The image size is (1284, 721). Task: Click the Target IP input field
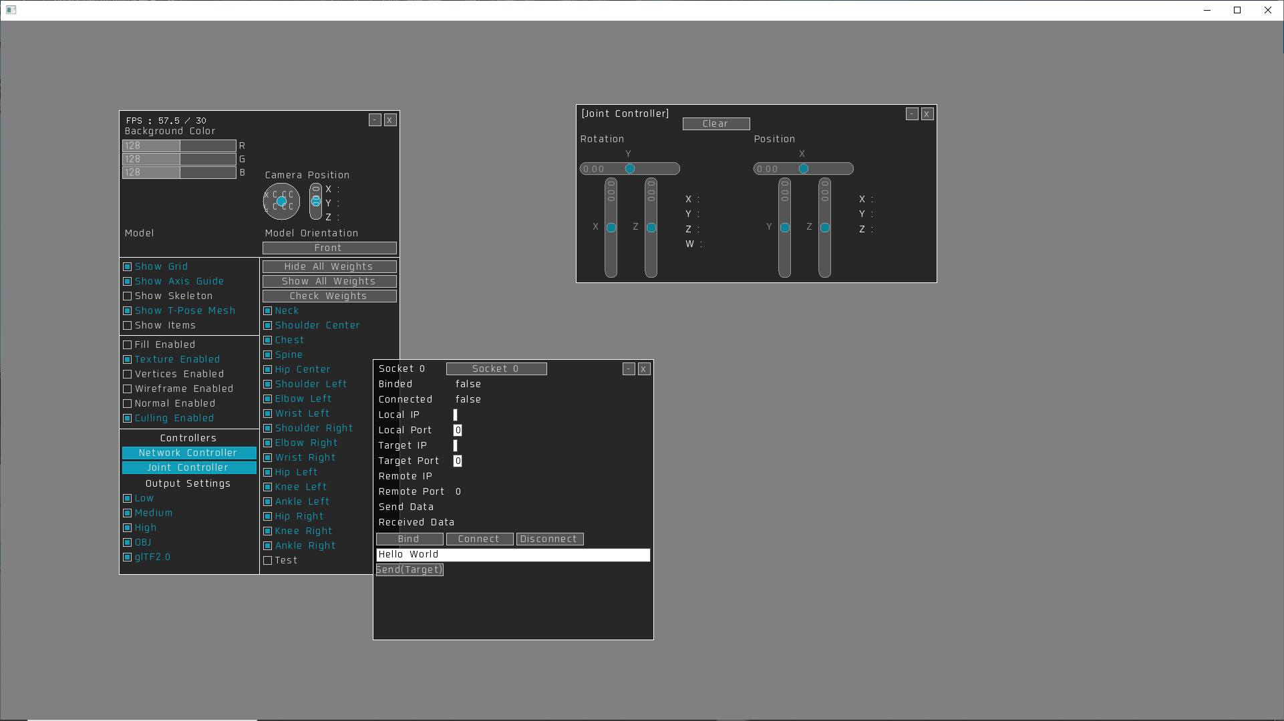click(456, 446)
